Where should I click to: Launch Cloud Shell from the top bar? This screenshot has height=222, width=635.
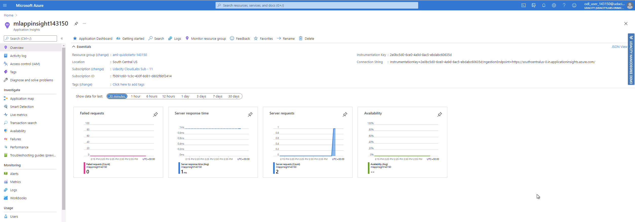point(524,5)
